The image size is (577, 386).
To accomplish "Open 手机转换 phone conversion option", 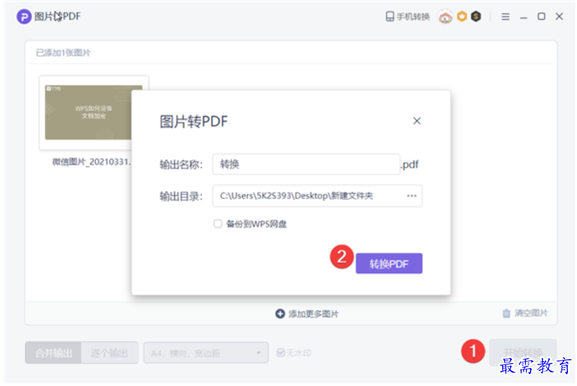I will pos(408,17).
